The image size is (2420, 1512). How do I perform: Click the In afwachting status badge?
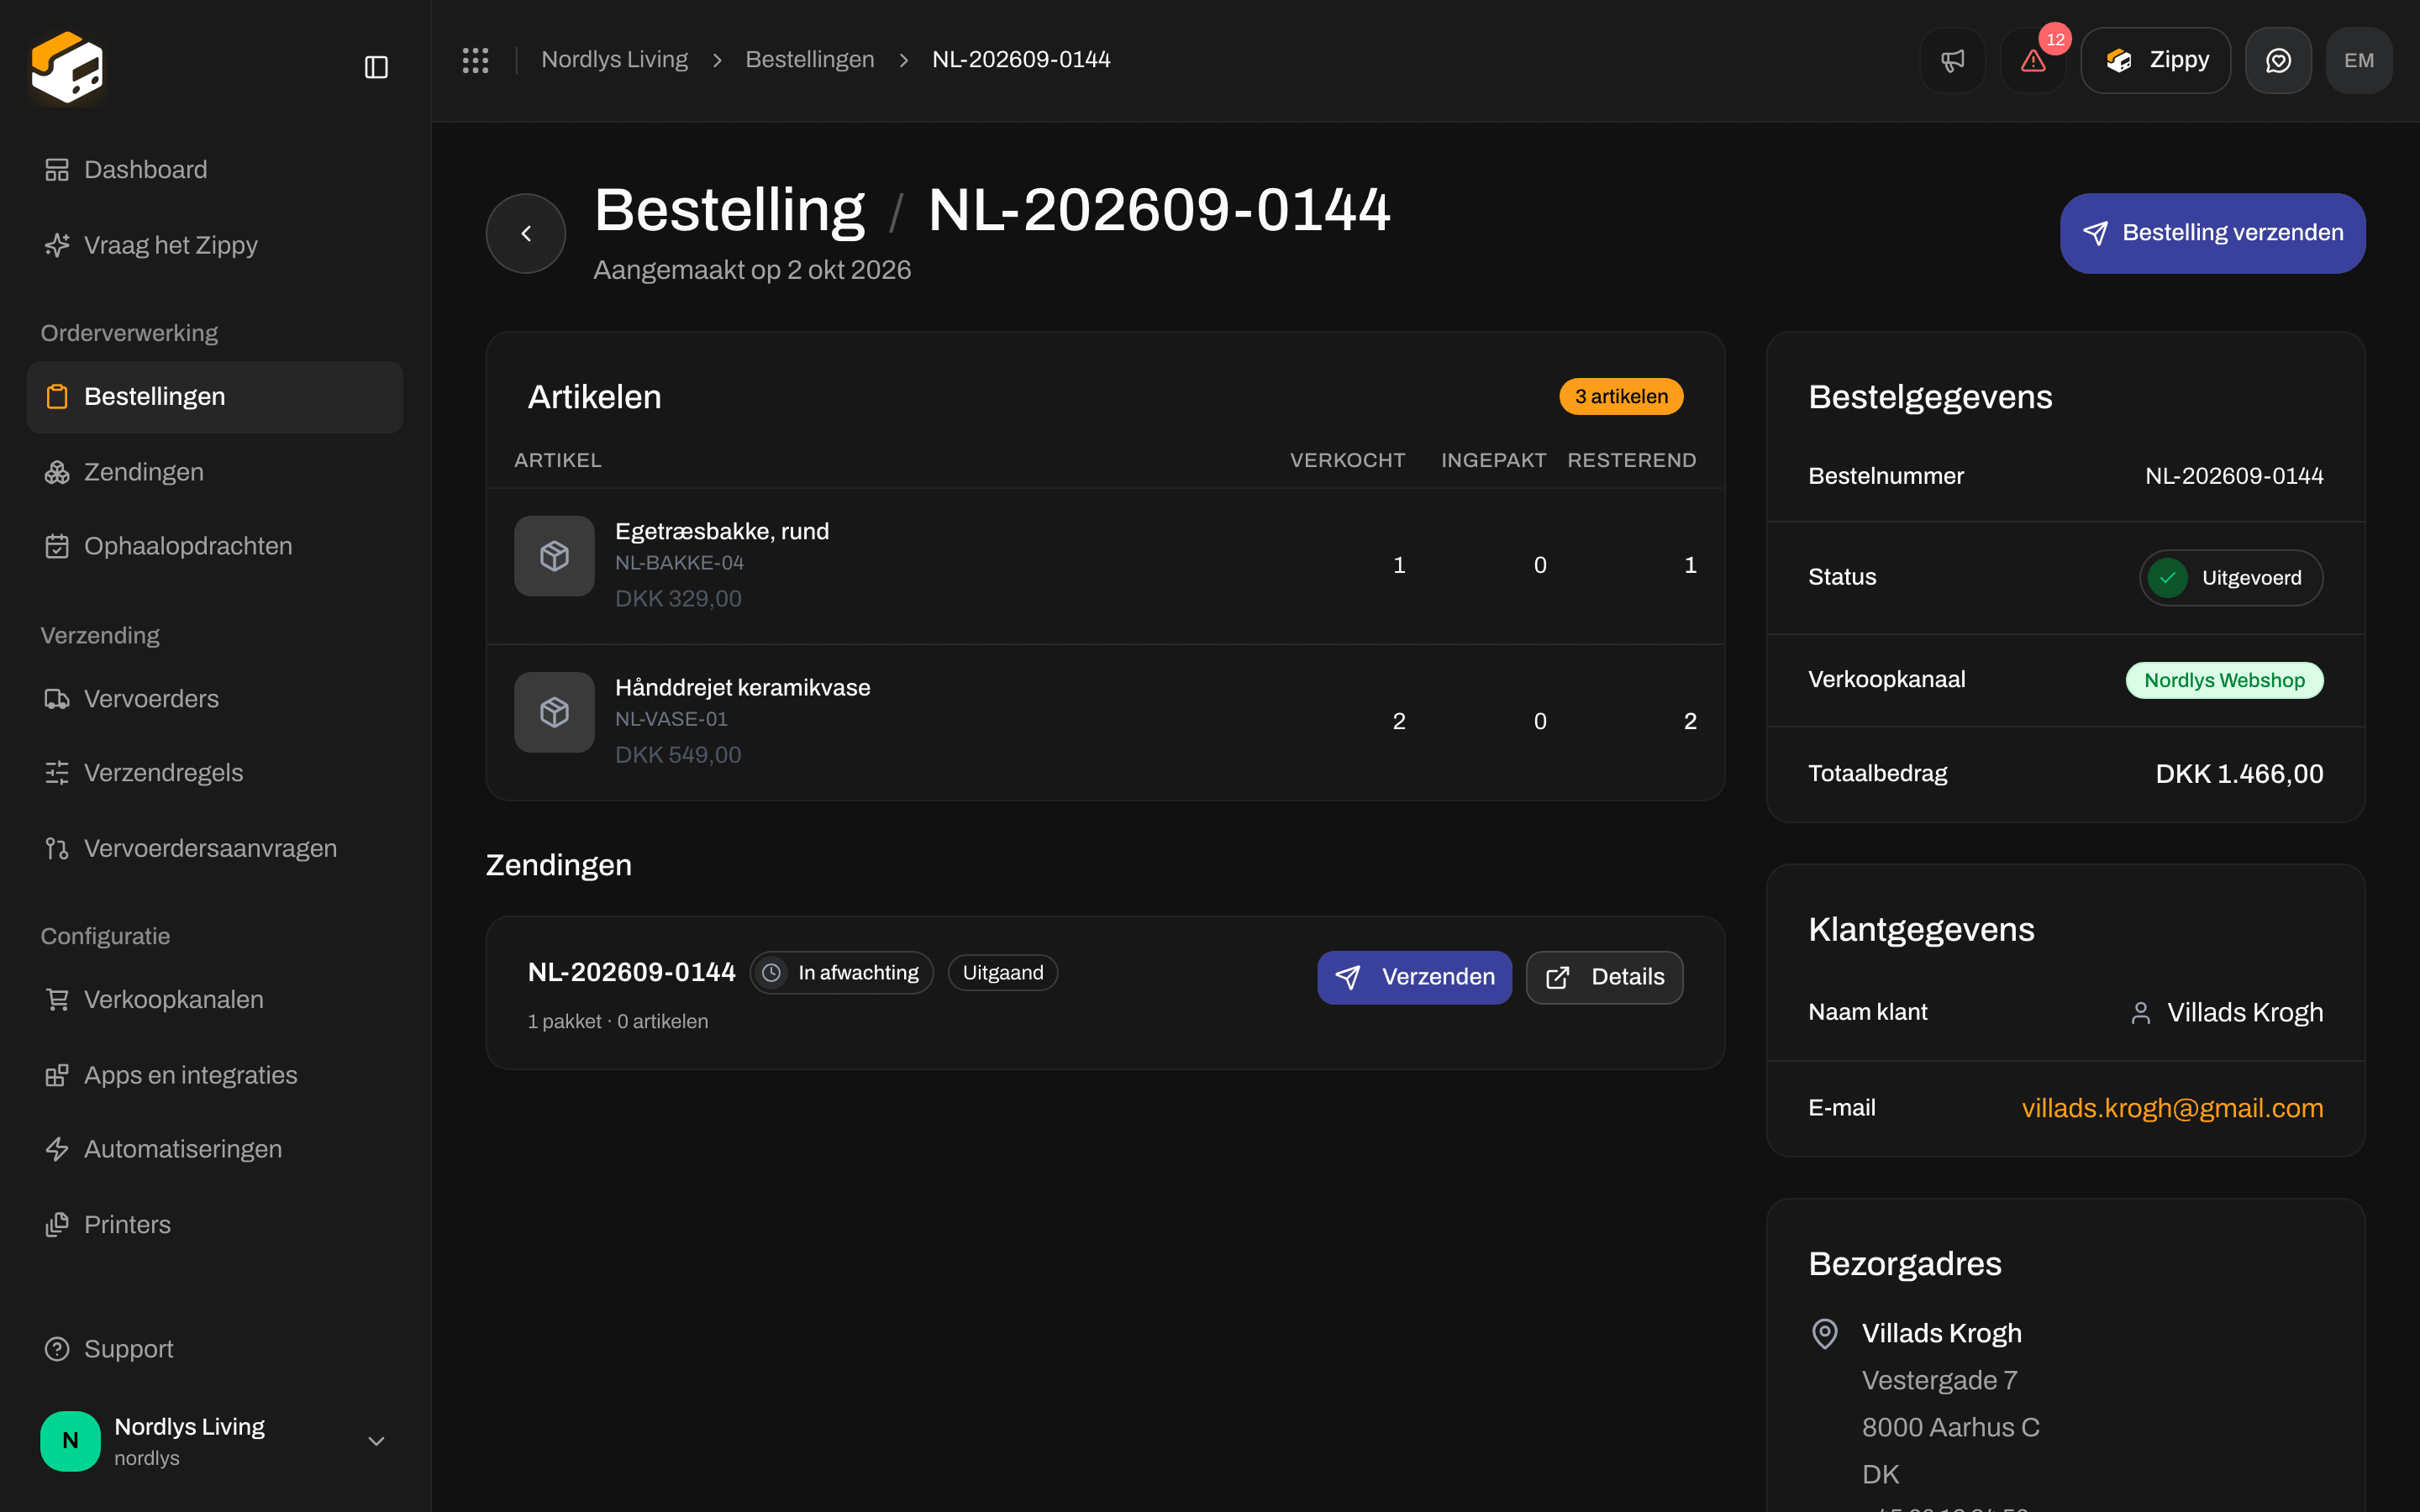tap(841, 973)
